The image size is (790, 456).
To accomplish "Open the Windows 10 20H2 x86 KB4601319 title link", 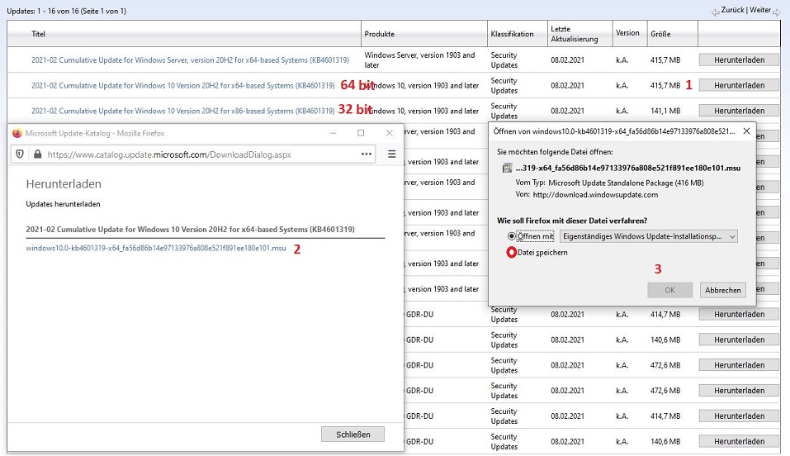I will point(183,111).
